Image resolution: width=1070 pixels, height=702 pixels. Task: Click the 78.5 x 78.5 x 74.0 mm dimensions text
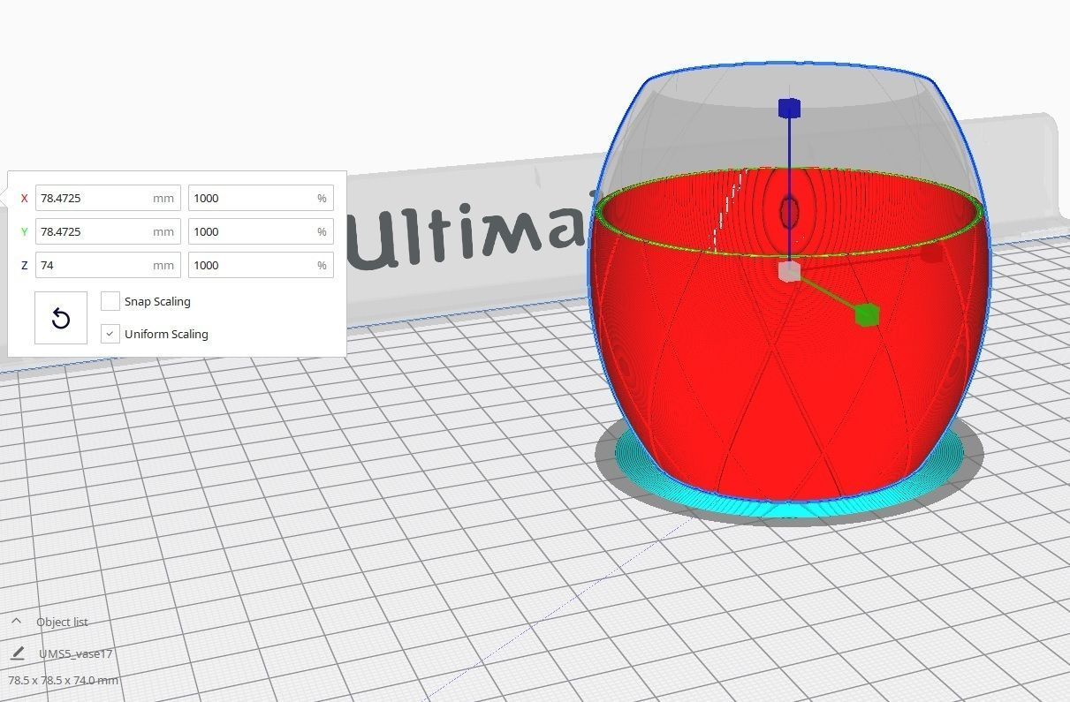[x=63, y=680]
